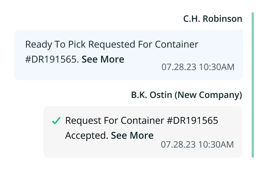Click the green vertical scrollbar
This screenshot has width=268, height=170.
[x=252, y=85]
